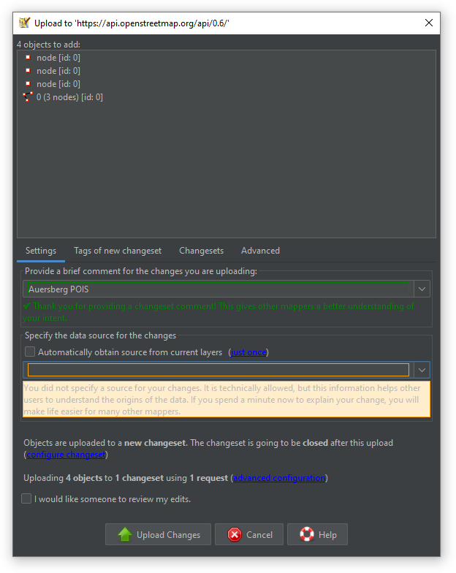The height and width of the screenshot is (573, 456).
Task: Click the third node icon in list
Action: tap(28, 84)
